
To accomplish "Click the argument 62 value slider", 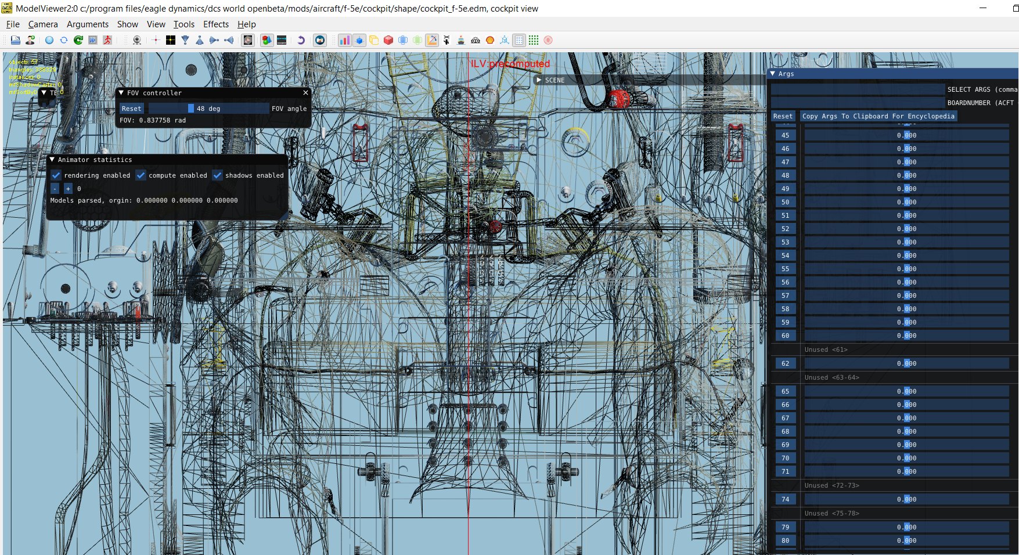I will tap(906, 363).
